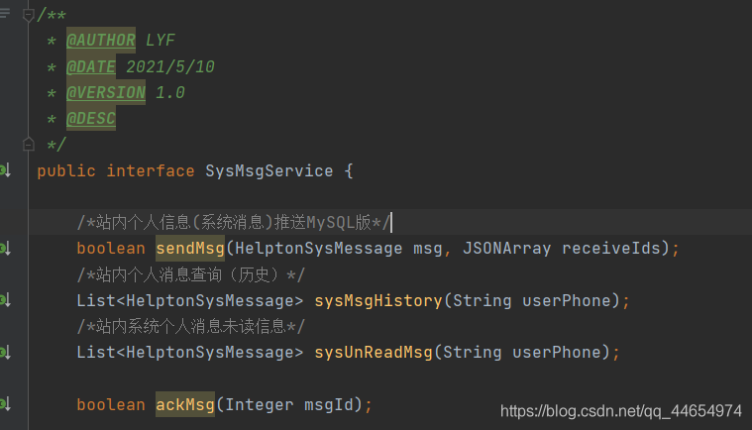
Task: Click the gutter marker next to ackMsg
Action: tap(5, 404)
